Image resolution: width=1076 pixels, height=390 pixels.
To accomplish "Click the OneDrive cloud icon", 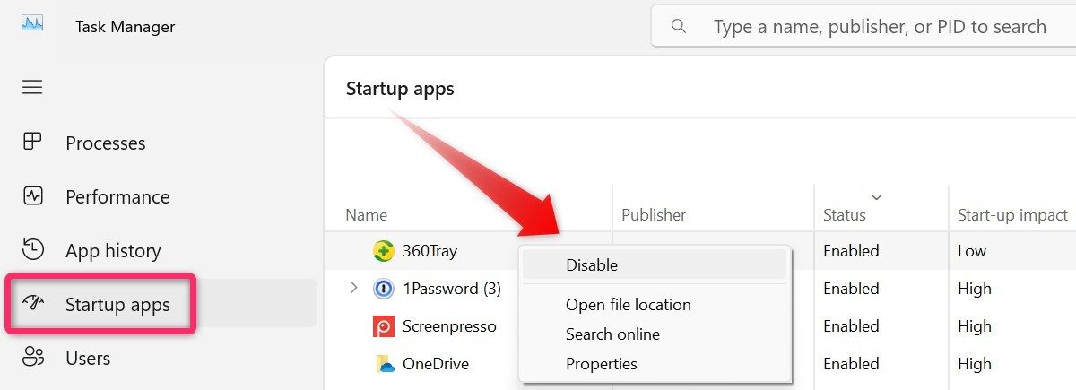I will tap(383, 364).
